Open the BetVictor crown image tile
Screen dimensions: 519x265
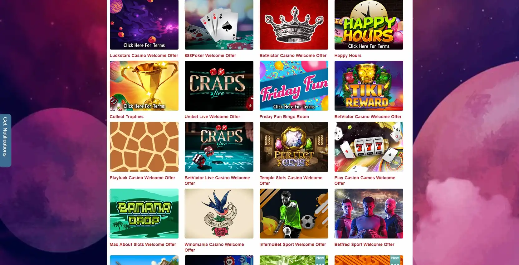[294, 25]
